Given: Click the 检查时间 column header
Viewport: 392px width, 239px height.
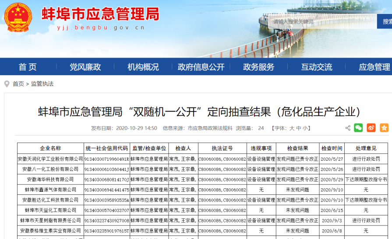Looking at the screenshot, I should 332,148.
